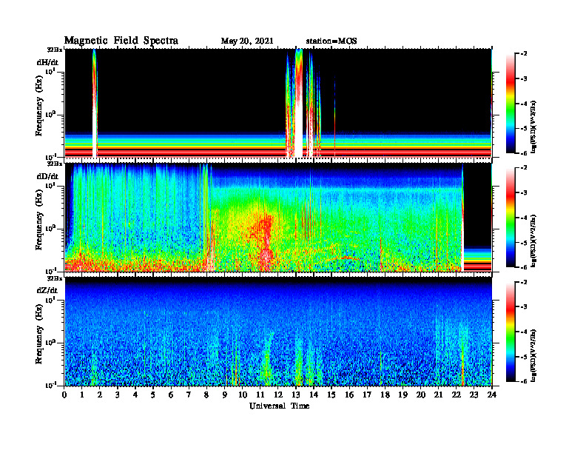Click the hour "24" tick label on time axis

tap(492, 395)
